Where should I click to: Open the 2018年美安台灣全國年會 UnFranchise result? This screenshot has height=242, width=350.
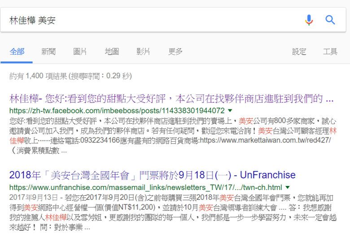click(152, 175)
